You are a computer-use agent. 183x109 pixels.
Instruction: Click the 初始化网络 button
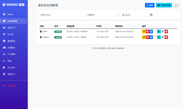coord(164,5)
